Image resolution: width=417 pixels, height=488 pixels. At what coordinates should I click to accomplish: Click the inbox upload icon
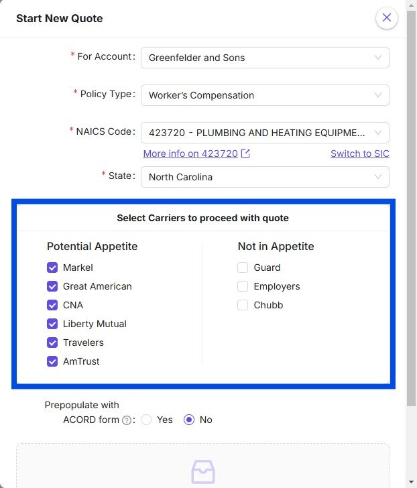pyautogui.click(x=203, y=472)
